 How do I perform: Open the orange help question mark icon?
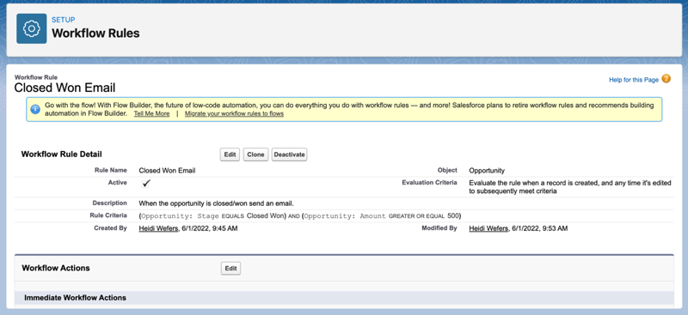coord(666,79)
